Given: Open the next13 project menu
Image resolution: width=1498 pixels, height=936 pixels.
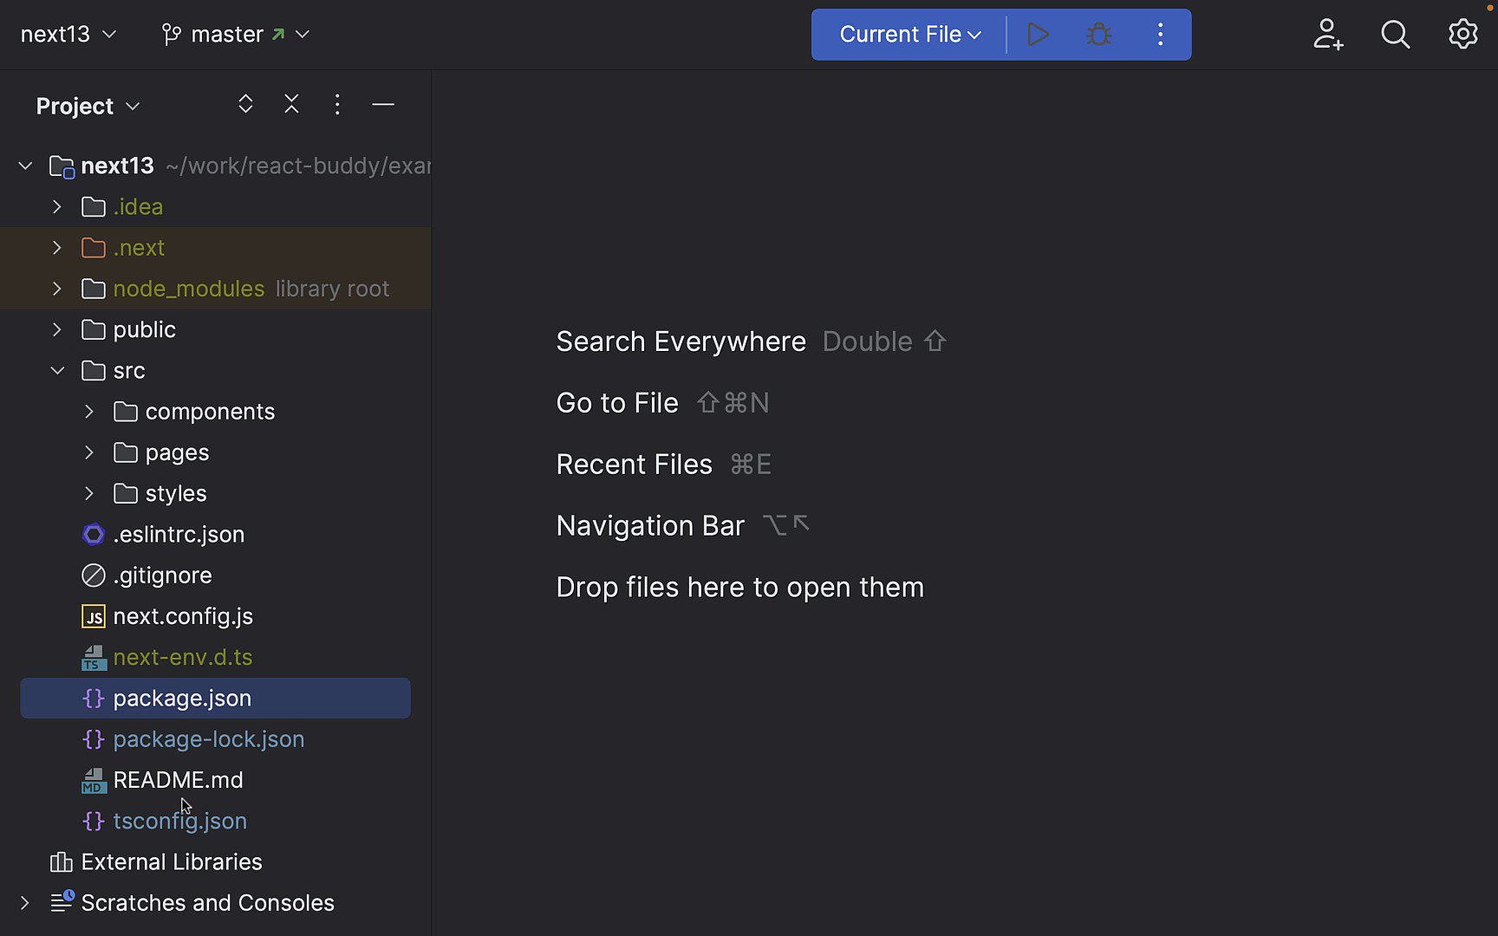Looking at the screenshot, I should point(68,35).
